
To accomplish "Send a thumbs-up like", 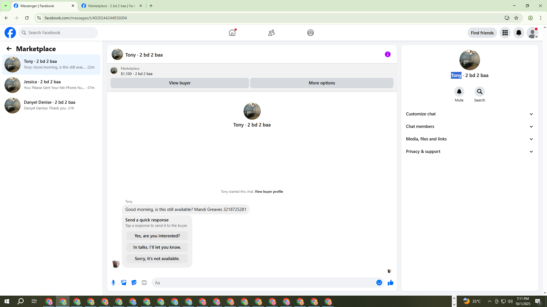I will tap(391, 283).
